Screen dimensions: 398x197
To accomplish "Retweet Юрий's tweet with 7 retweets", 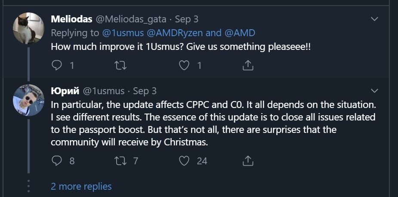I will [120, 161].
